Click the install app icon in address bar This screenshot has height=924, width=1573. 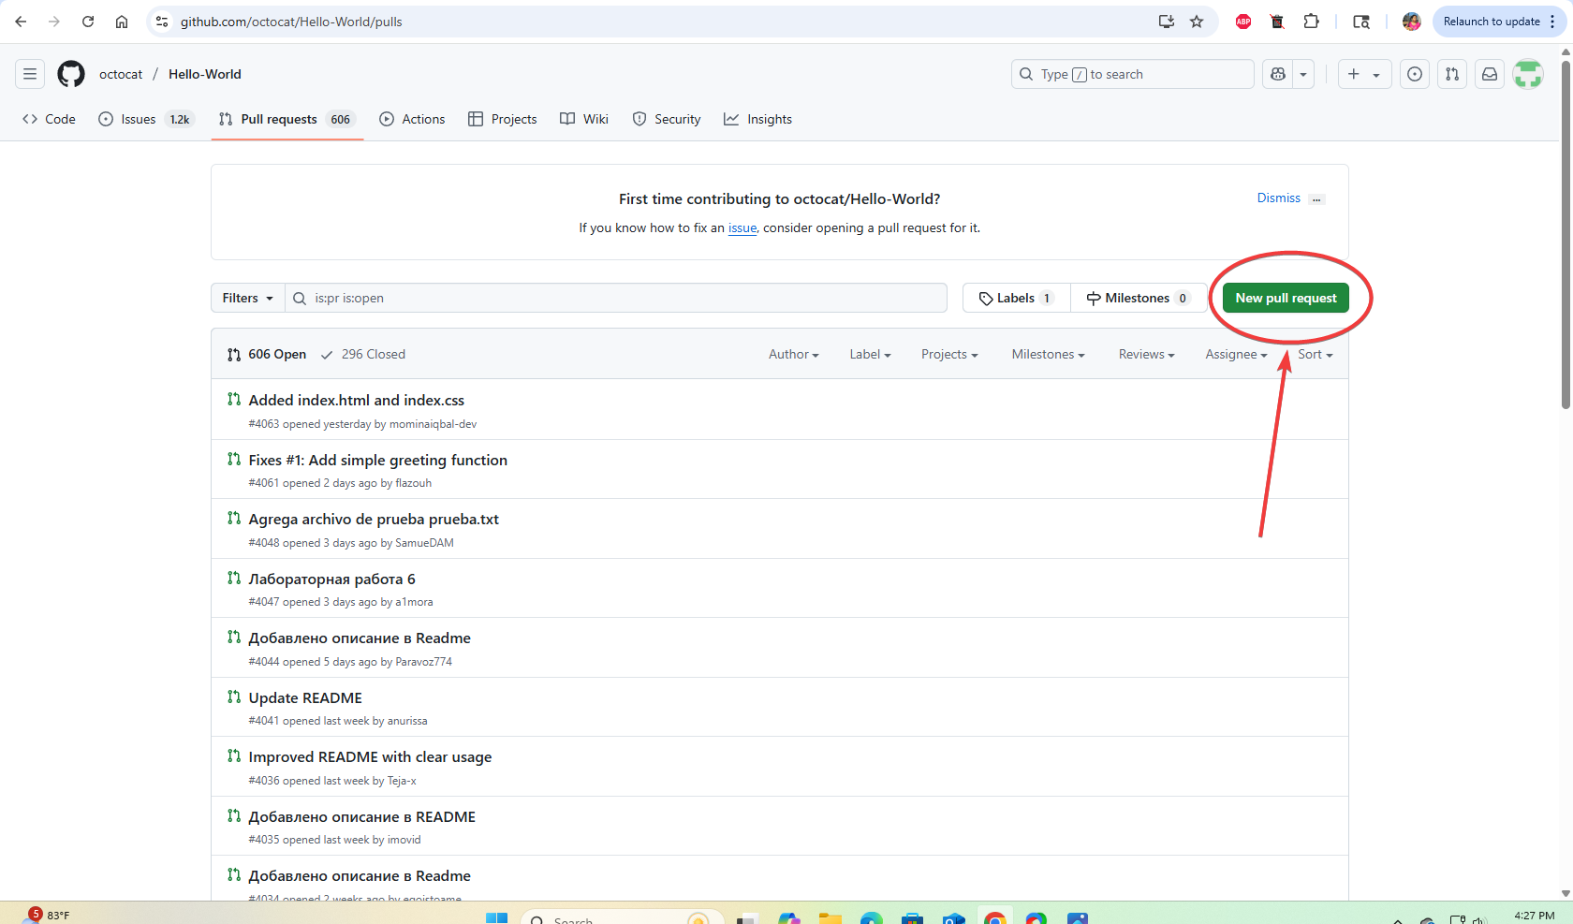click(x=1167, y=22)
